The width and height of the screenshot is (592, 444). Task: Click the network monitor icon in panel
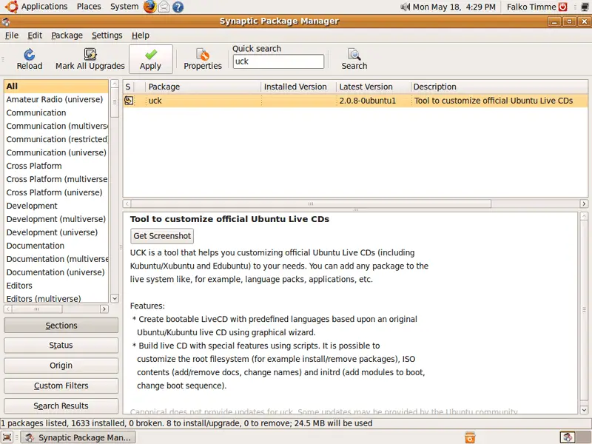point(585,7)
